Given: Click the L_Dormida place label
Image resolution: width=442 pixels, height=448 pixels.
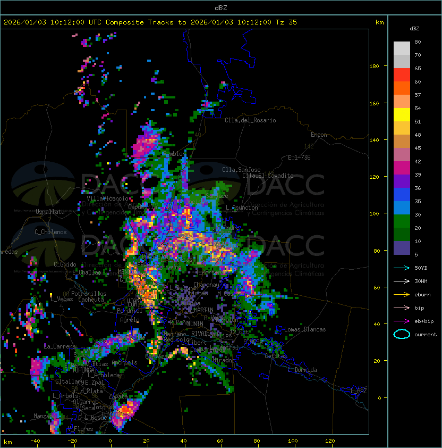Looking at the screenshot, I should point(302,370).
